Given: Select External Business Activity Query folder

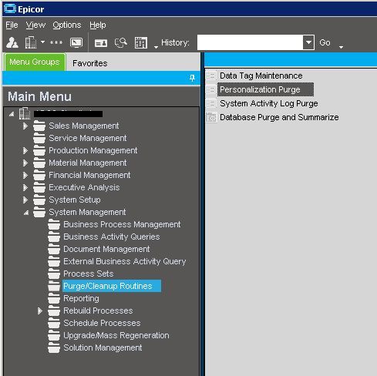Looking at the screenshot, I should click(125, 261).
